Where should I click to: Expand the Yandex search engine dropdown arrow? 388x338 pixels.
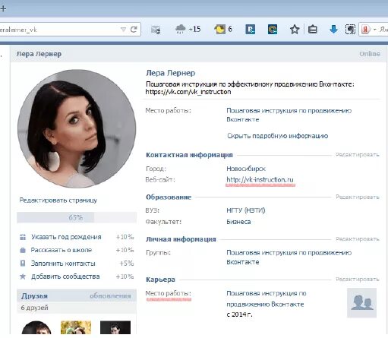375,30
